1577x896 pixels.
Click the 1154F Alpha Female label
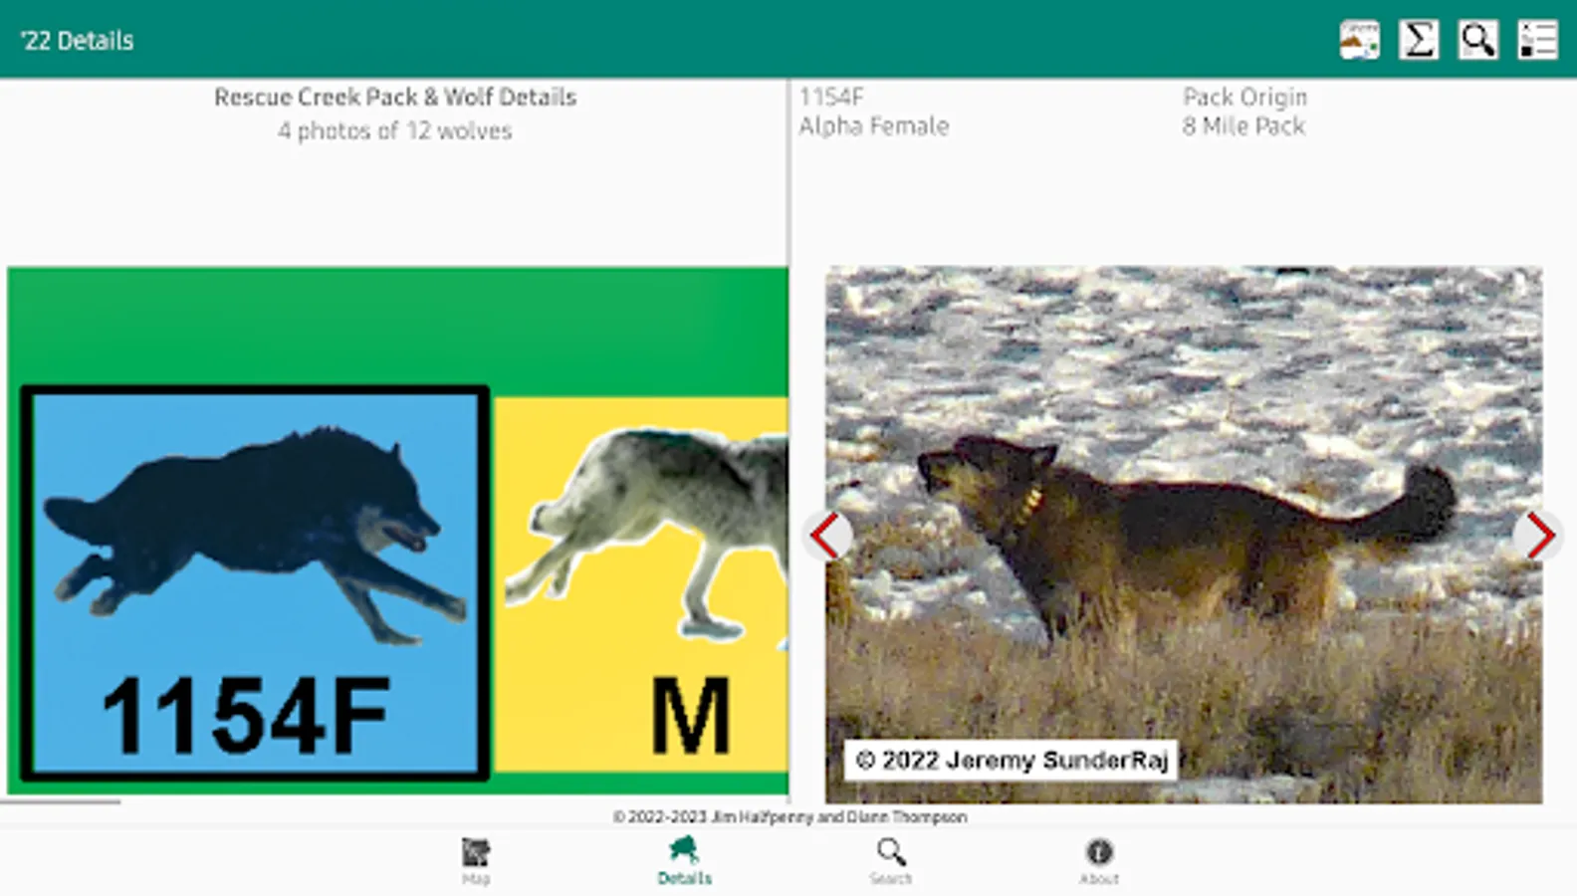click(874, 112)
